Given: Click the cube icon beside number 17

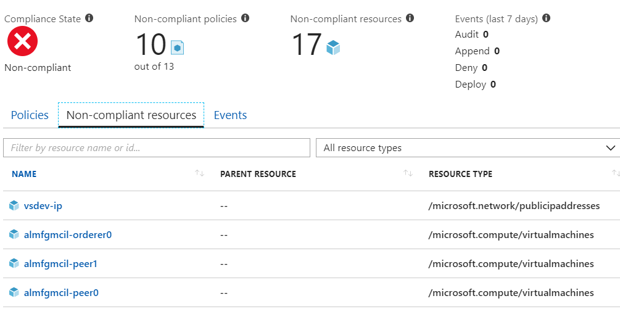Looking at the screenshot, I should pyautogui.click(x=333, y=47).
